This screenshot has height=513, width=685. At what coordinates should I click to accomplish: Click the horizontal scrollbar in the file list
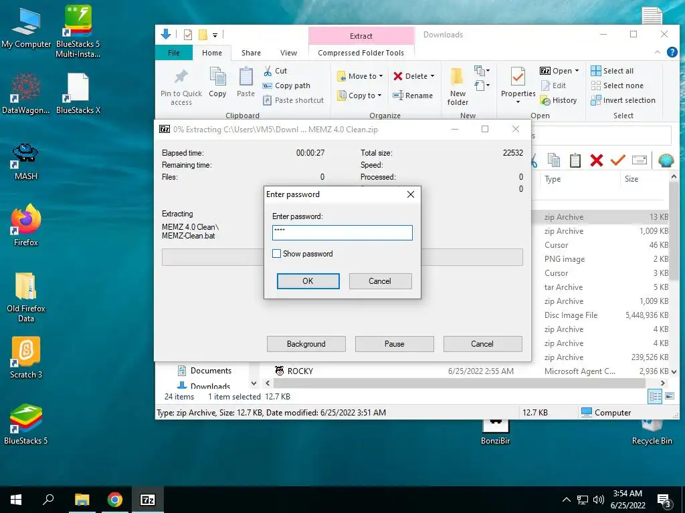459,383
